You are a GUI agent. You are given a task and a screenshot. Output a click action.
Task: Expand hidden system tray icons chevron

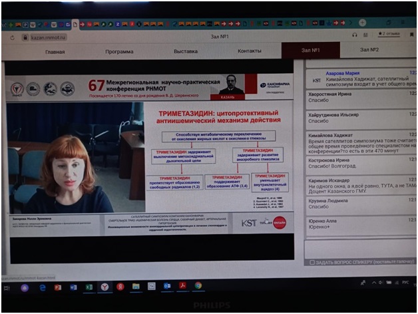click(374, 283)
